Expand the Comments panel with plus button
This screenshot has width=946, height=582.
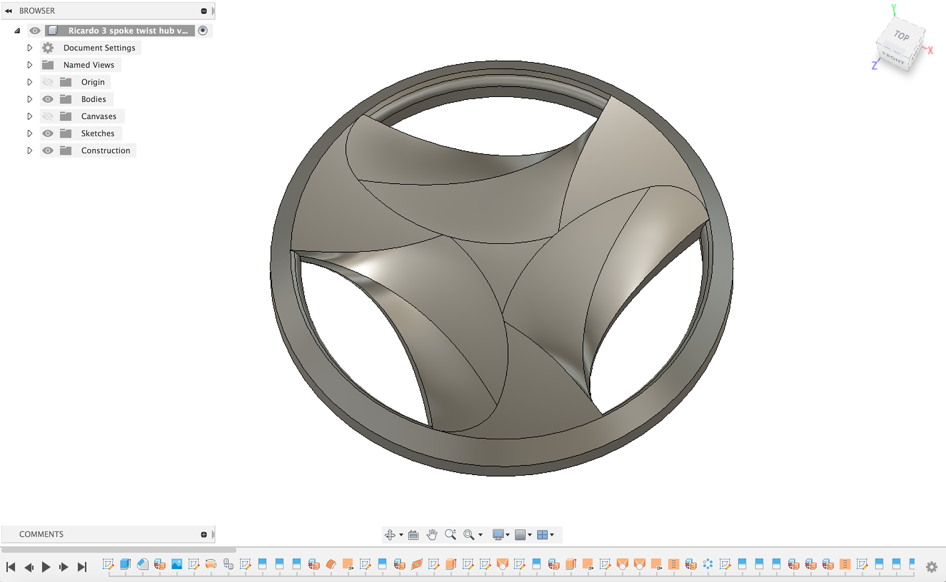click(x=203, y=534)
